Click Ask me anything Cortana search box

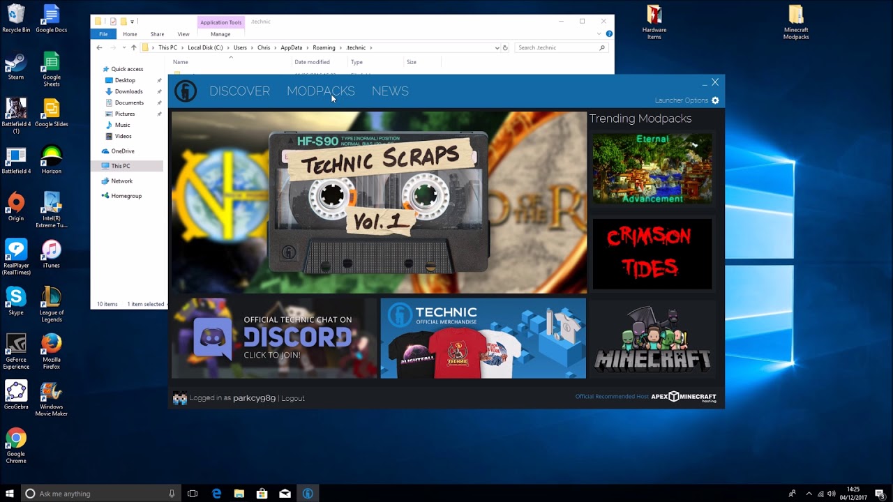tap(100, 494)
